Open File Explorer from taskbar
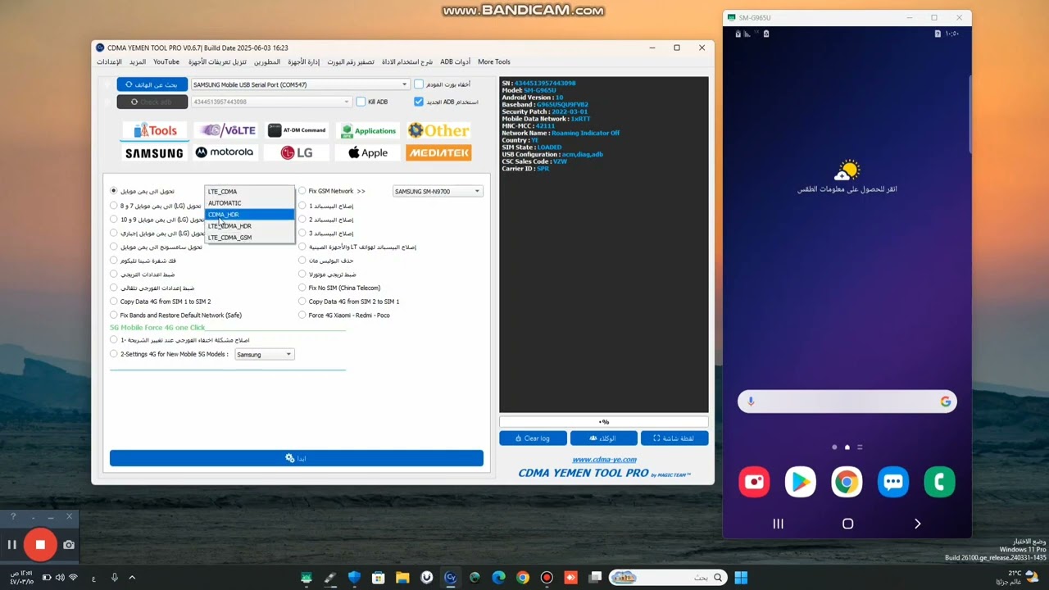The image size is (1049, 590). (x=402, y=578)
